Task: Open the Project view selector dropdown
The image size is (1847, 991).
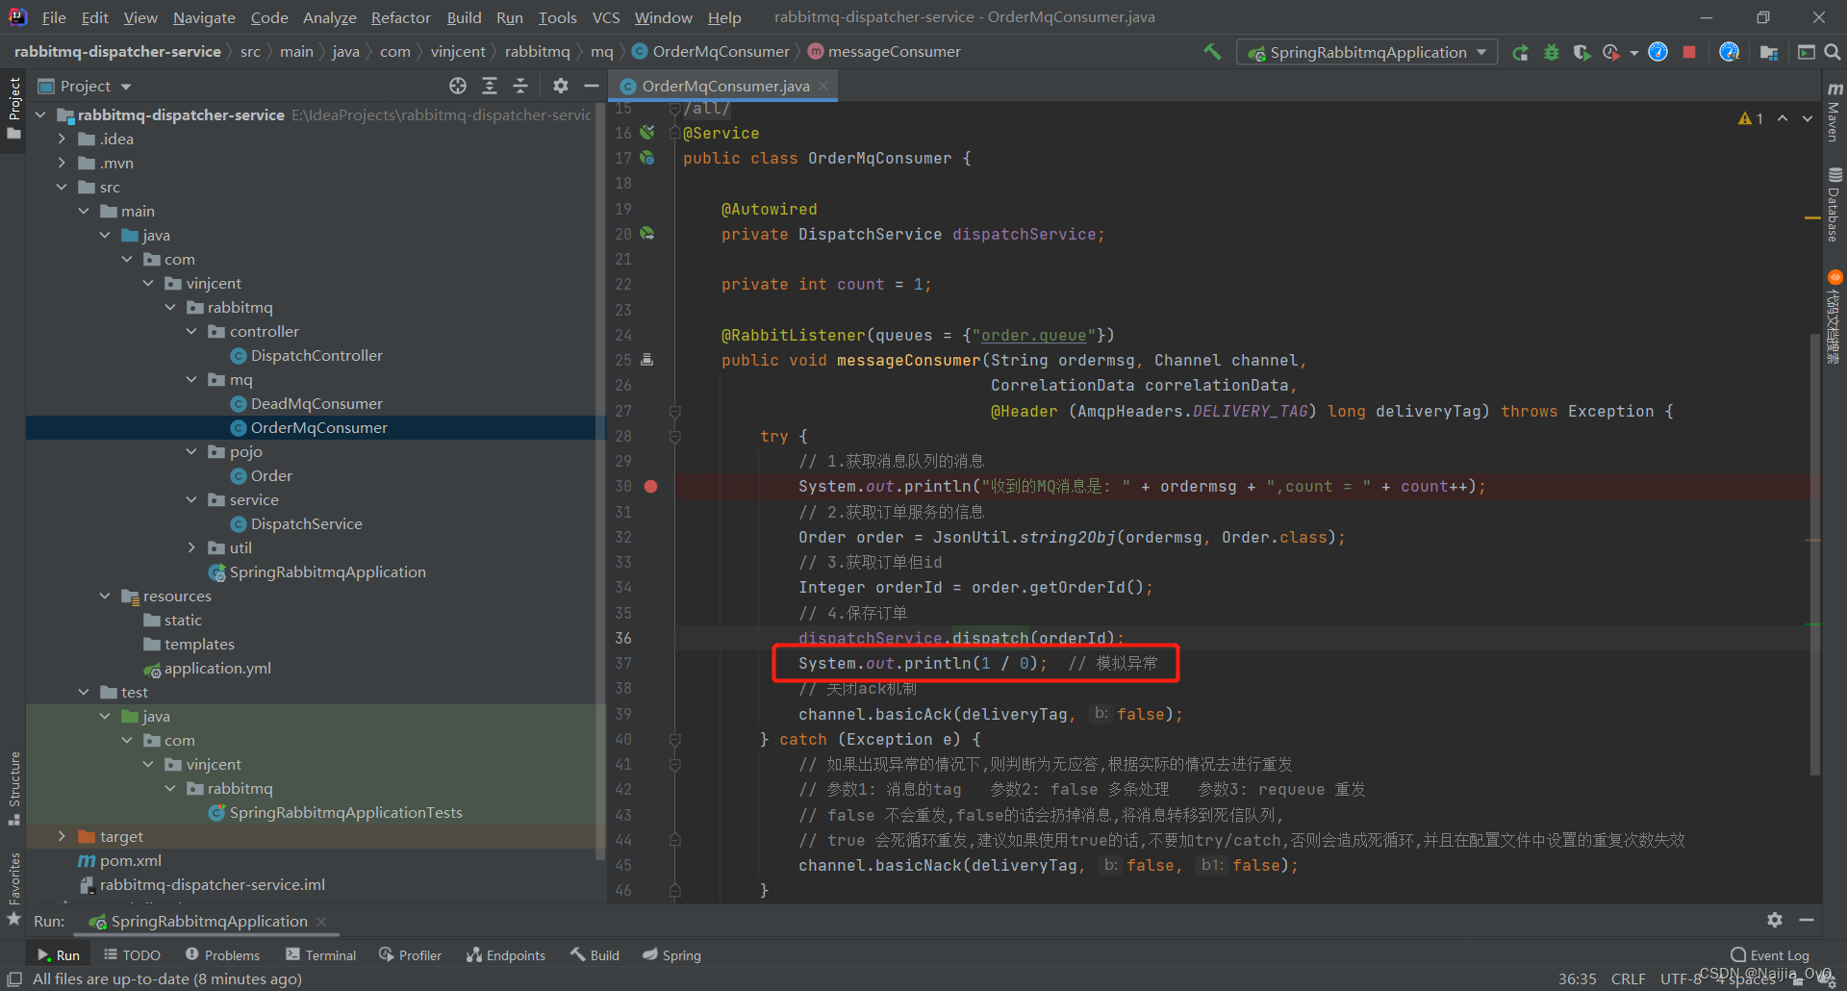Action: 86,86
